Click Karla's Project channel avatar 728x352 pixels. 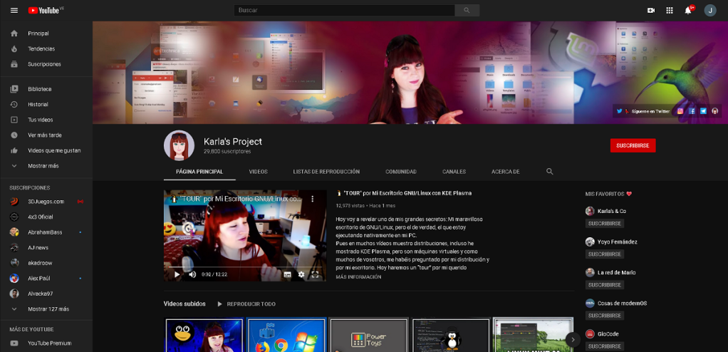(x=179, y=145)
